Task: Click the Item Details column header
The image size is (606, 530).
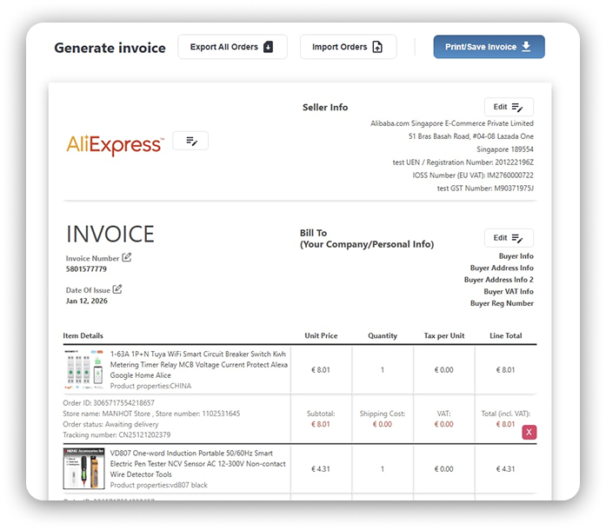Action: (x=83, y=335)
